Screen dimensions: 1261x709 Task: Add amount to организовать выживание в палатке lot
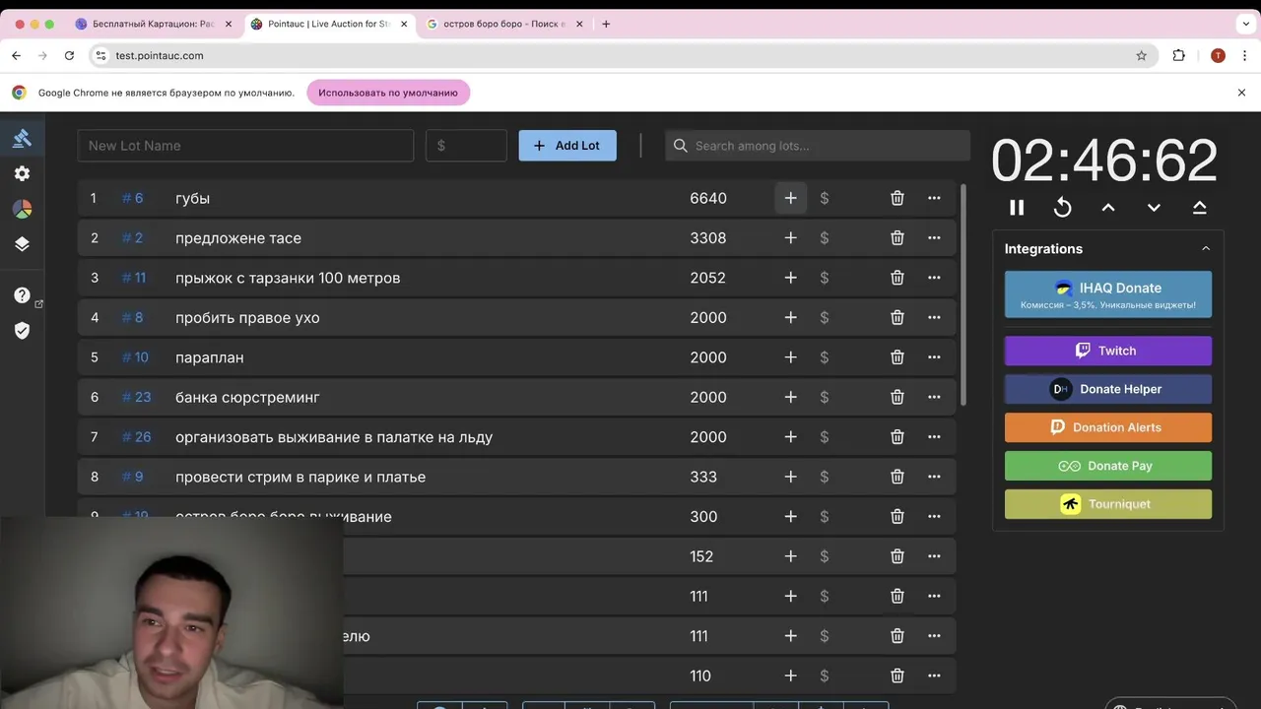(x=790, y=437)
